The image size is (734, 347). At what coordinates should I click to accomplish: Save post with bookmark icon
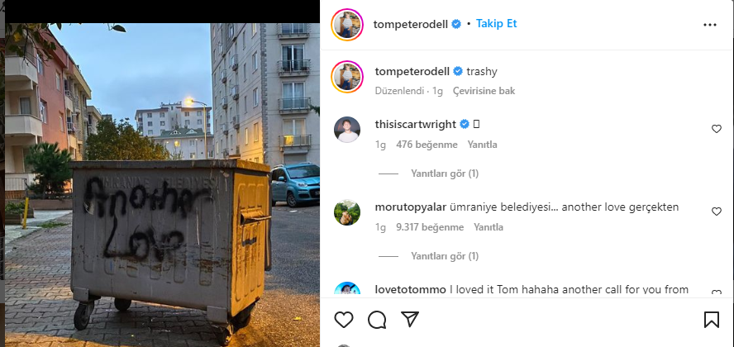(711, 320)
